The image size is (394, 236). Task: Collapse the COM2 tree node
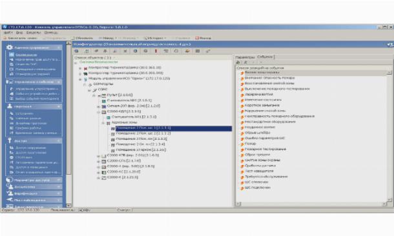click(x=89, y=90)
